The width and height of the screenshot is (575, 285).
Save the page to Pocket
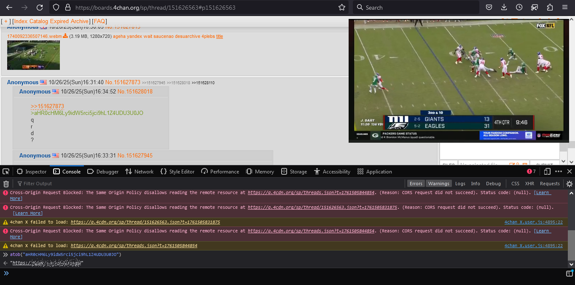click(489, 8)
